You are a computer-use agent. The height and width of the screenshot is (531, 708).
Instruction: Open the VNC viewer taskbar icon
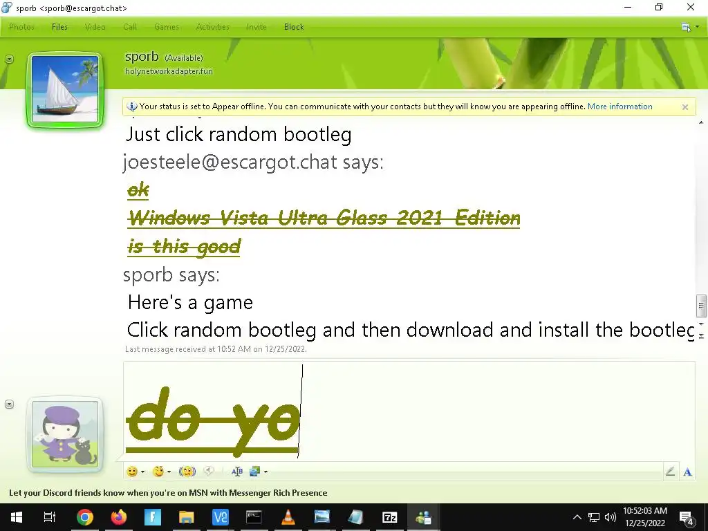(x=221, y=517)
